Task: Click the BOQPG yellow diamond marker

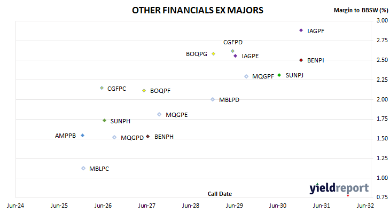Action: tap(213, 54)
